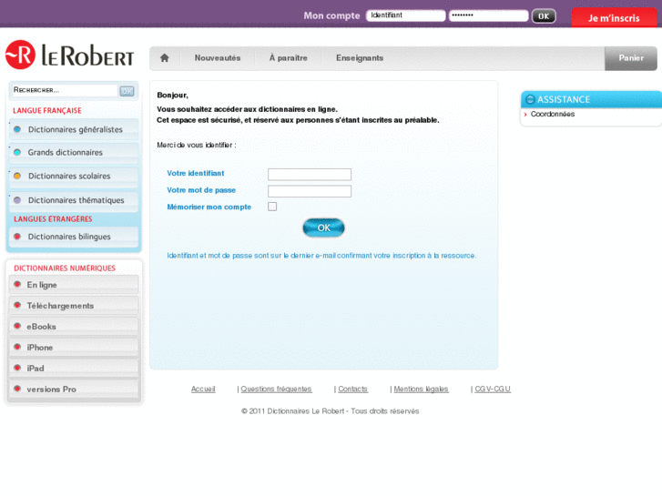The image size is (662, 496).
Task: Open Dictionnaires généralistes category
Action: [74, 129]
